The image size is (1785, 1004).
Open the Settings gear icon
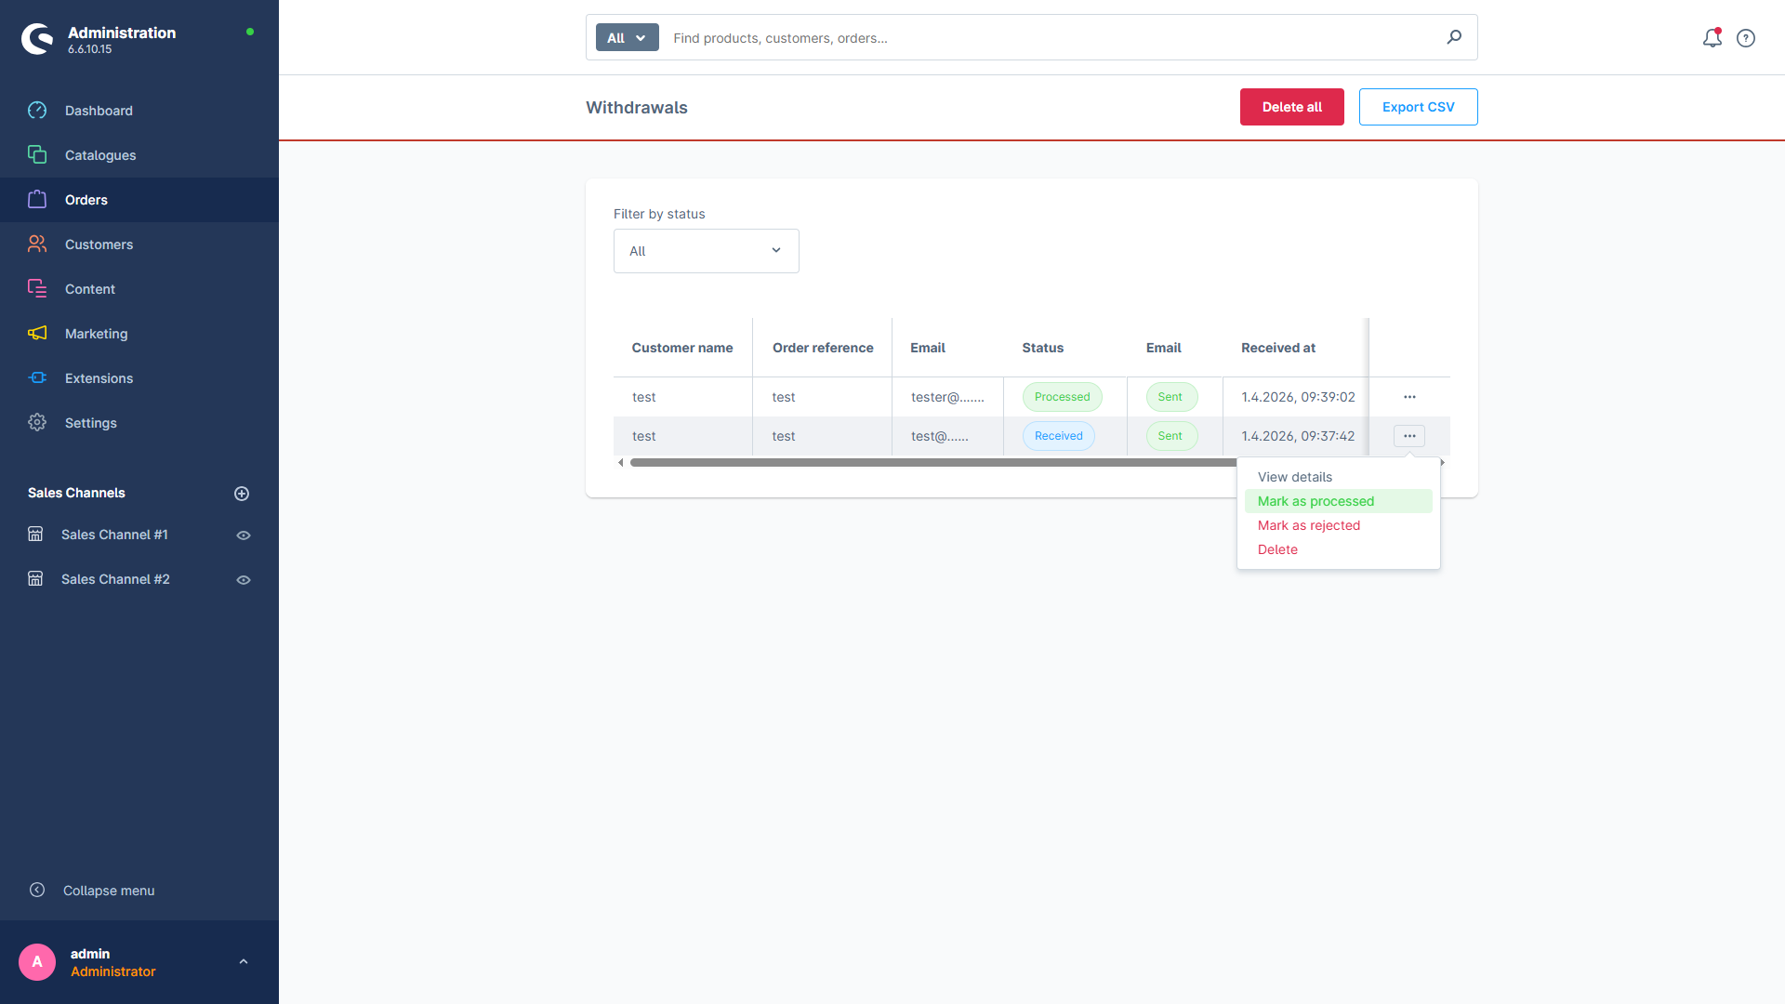pyautogui.click(x=37, y=423)
